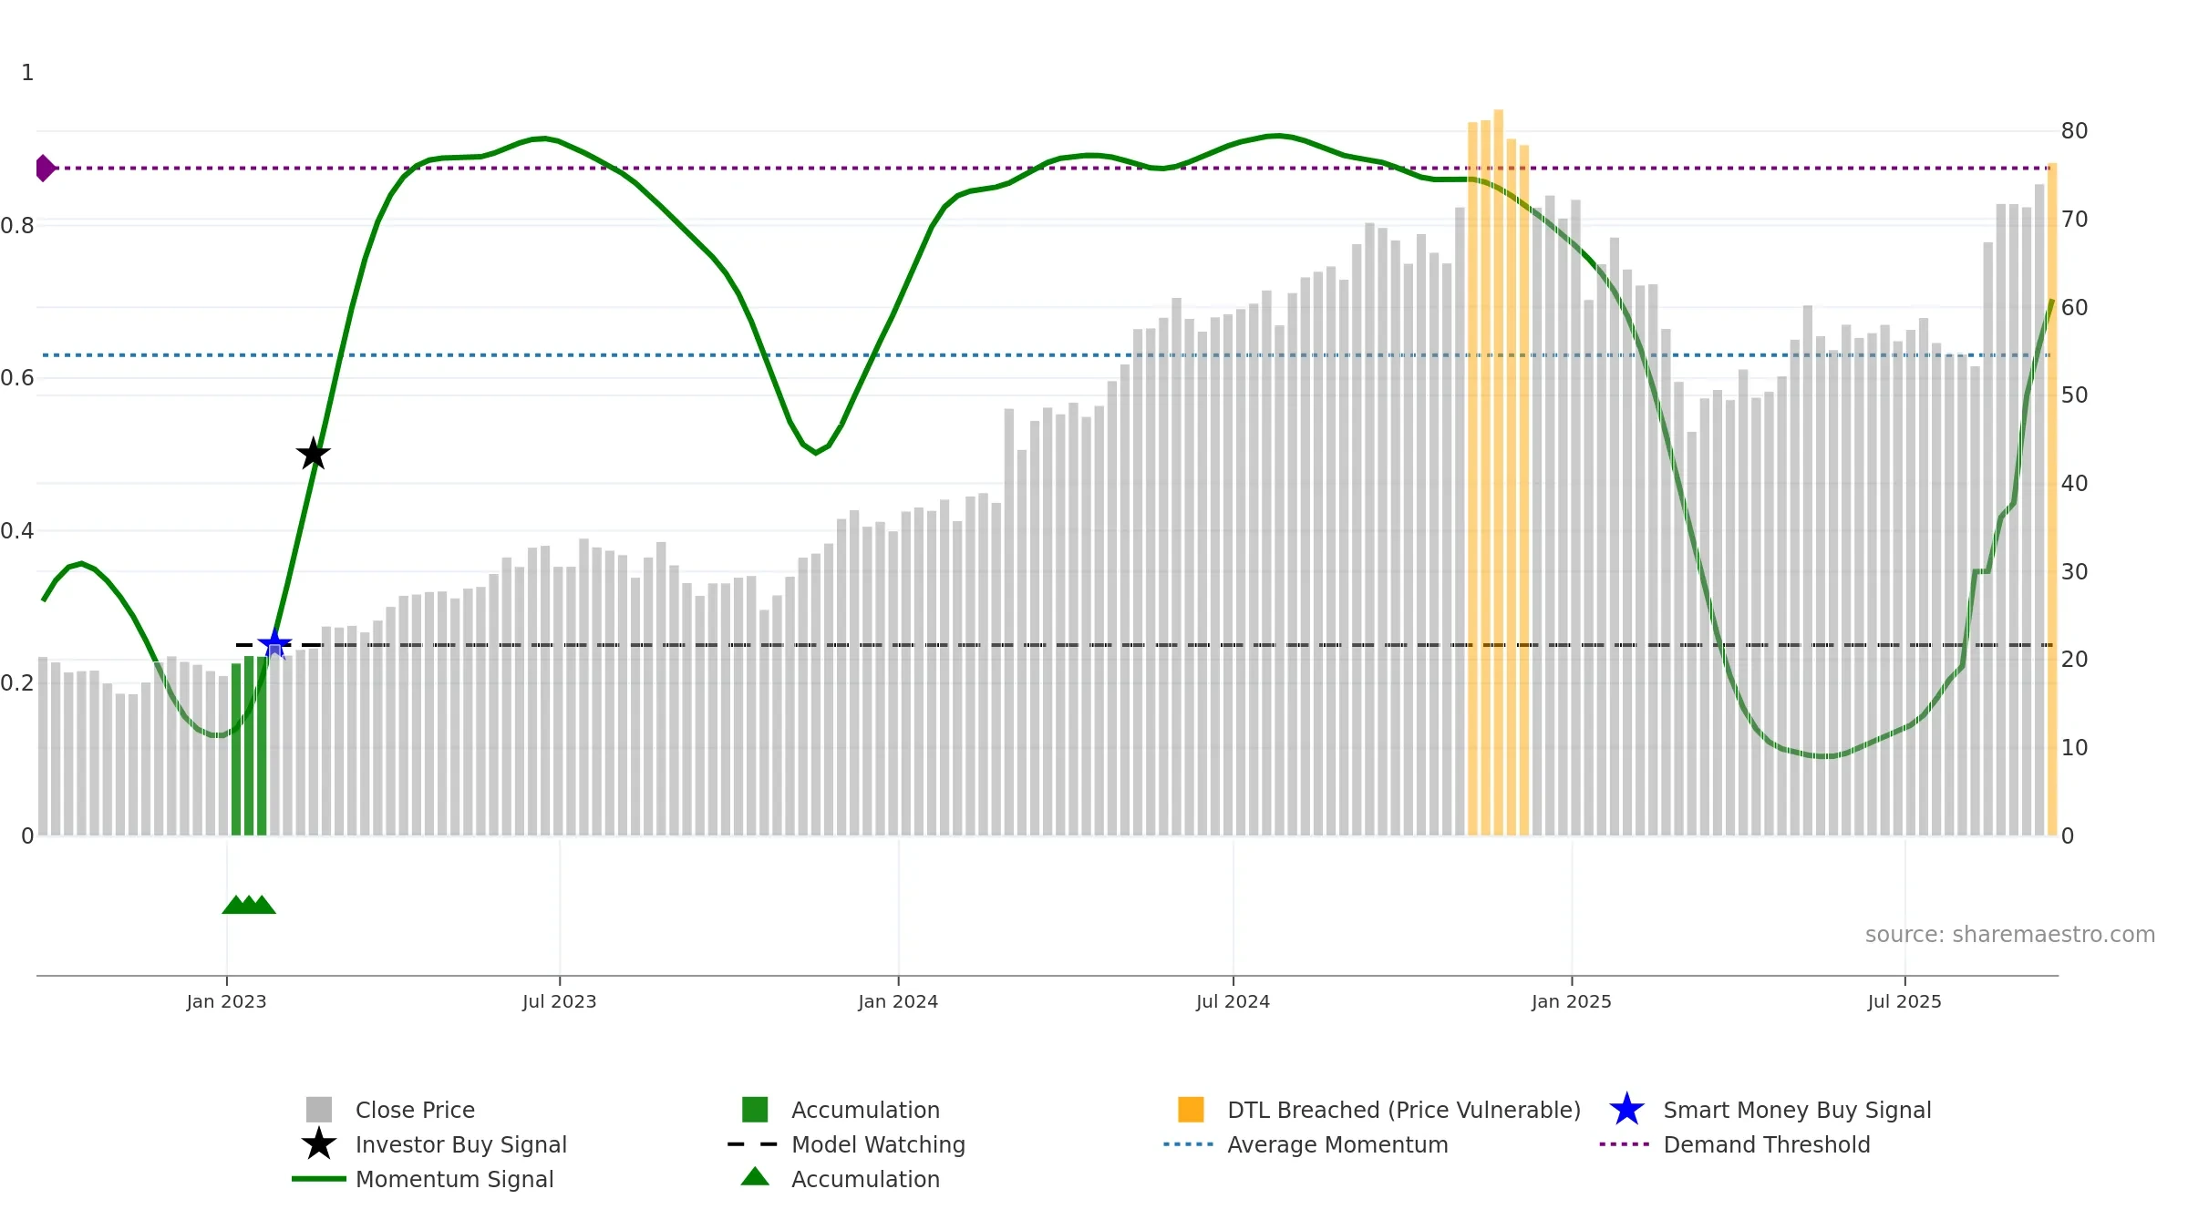Click the black star legend icon
The image size is (2188, 1230).
pyautogui.click(x=319, y=1144)
